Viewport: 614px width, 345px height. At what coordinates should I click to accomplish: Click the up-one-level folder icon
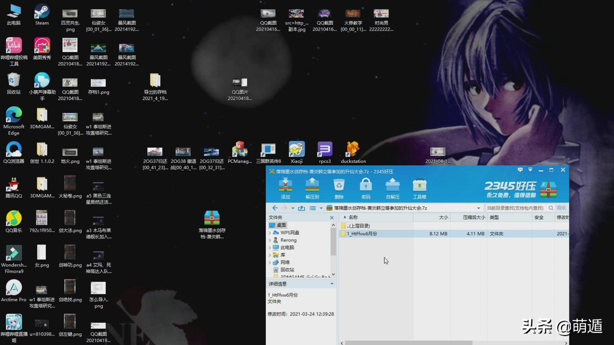301,208
